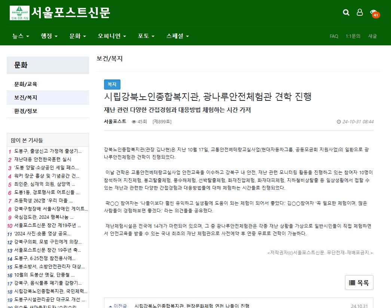Viewport: 391px width, 308px height.
Task: Open the FAQ link
Action: 334,36
